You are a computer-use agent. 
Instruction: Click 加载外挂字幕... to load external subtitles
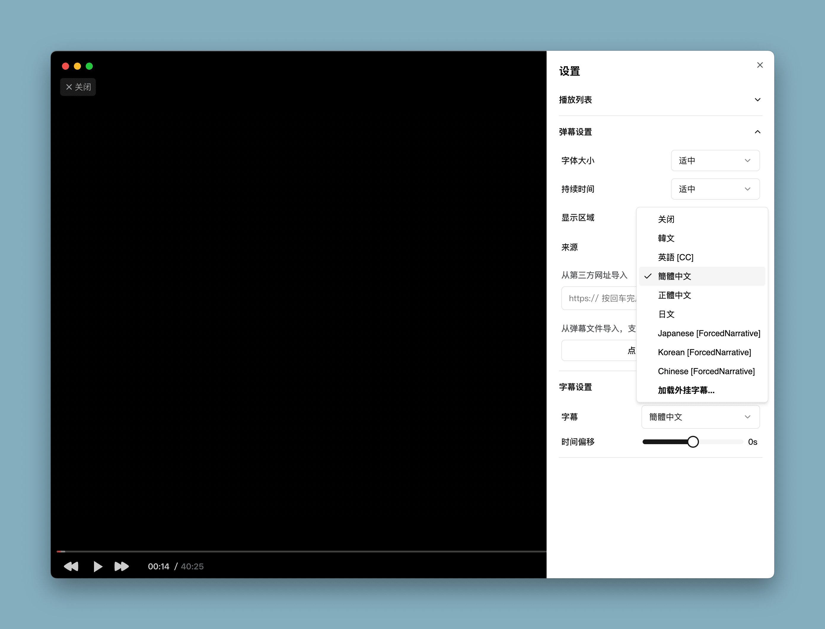(686, 390)
